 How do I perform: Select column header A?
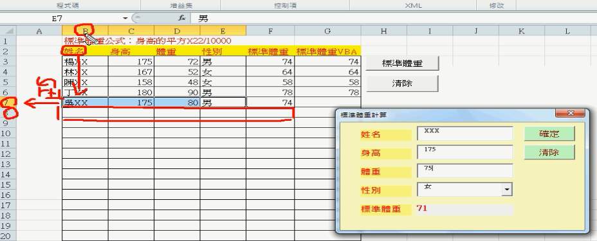pos(39,31)
